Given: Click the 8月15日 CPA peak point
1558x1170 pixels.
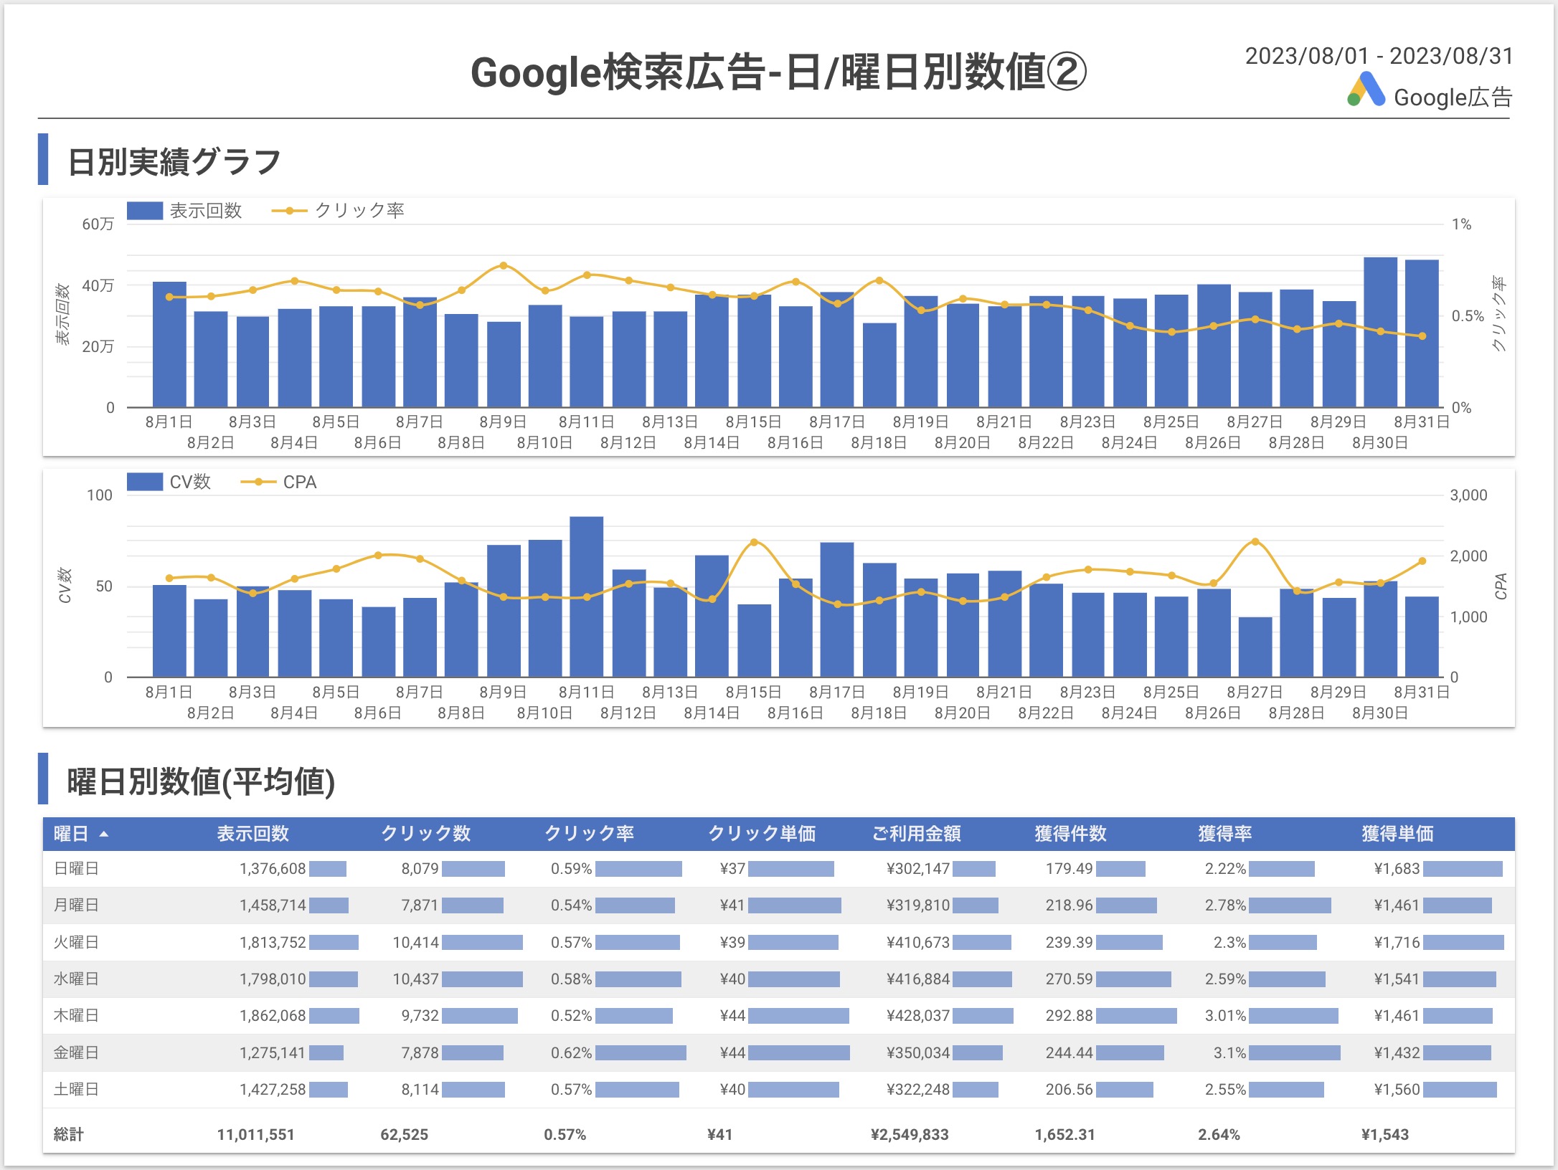Looking at the screenshot, I should 754,542.
